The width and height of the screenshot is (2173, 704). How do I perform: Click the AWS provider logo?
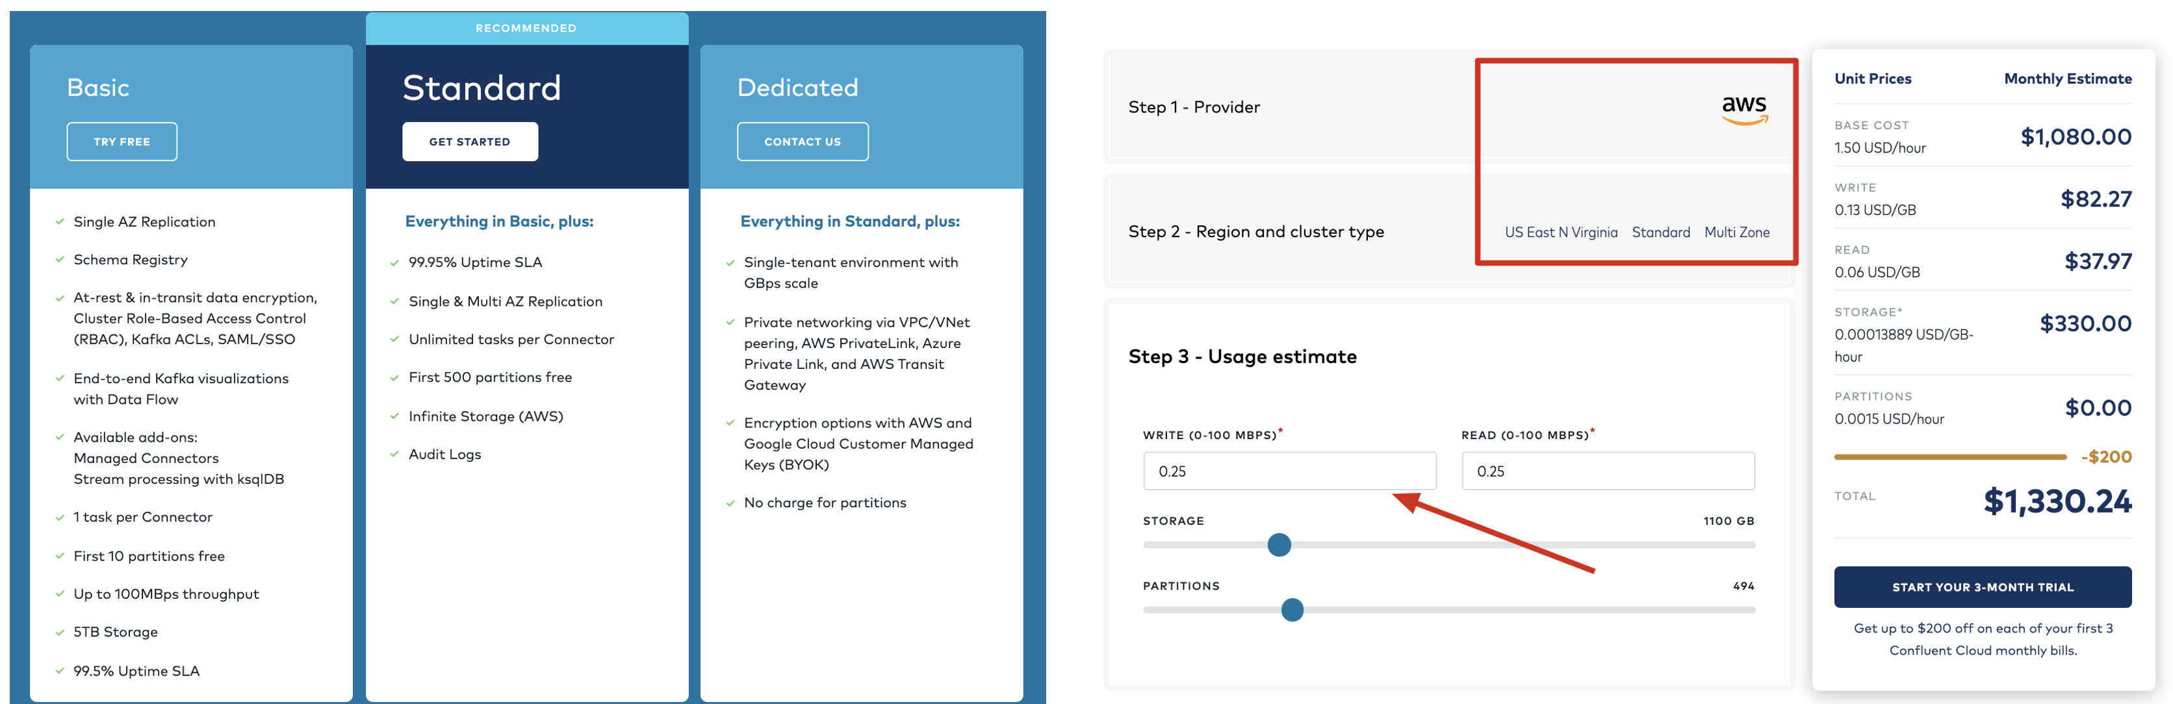click(1745, 110)
